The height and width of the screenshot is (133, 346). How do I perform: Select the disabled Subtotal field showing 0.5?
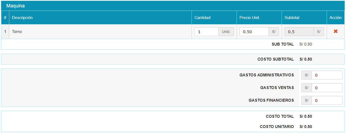pos(299,32)
